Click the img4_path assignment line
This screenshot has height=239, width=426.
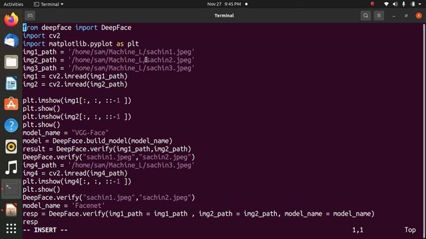(x=108, y=165)
